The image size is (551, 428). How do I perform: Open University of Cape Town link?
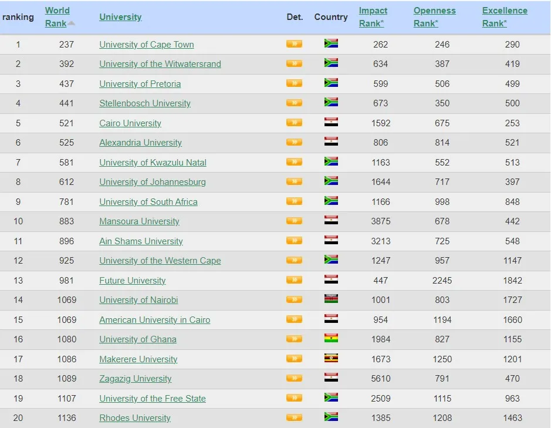pos(147,45)
